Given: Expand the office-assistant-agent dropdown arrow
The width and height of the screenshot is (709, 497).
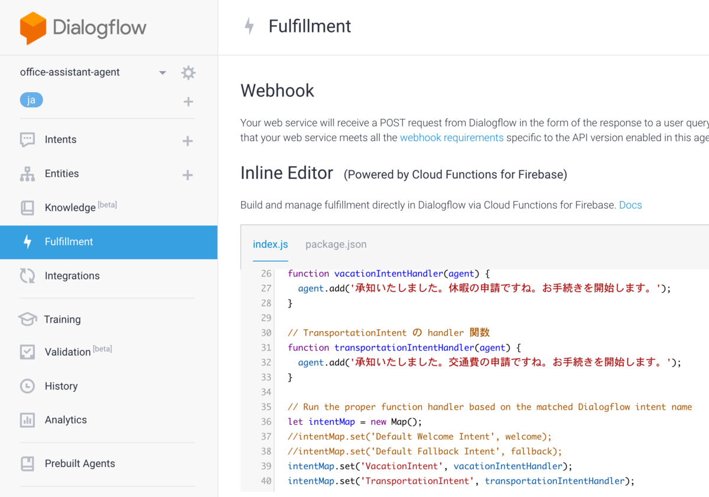Looking at the screenshot, I should tap(162, 73).
